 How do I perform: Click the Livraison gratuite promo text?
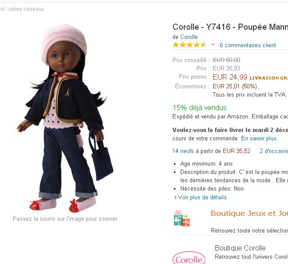pyautogui.click(x=268, y=78)
